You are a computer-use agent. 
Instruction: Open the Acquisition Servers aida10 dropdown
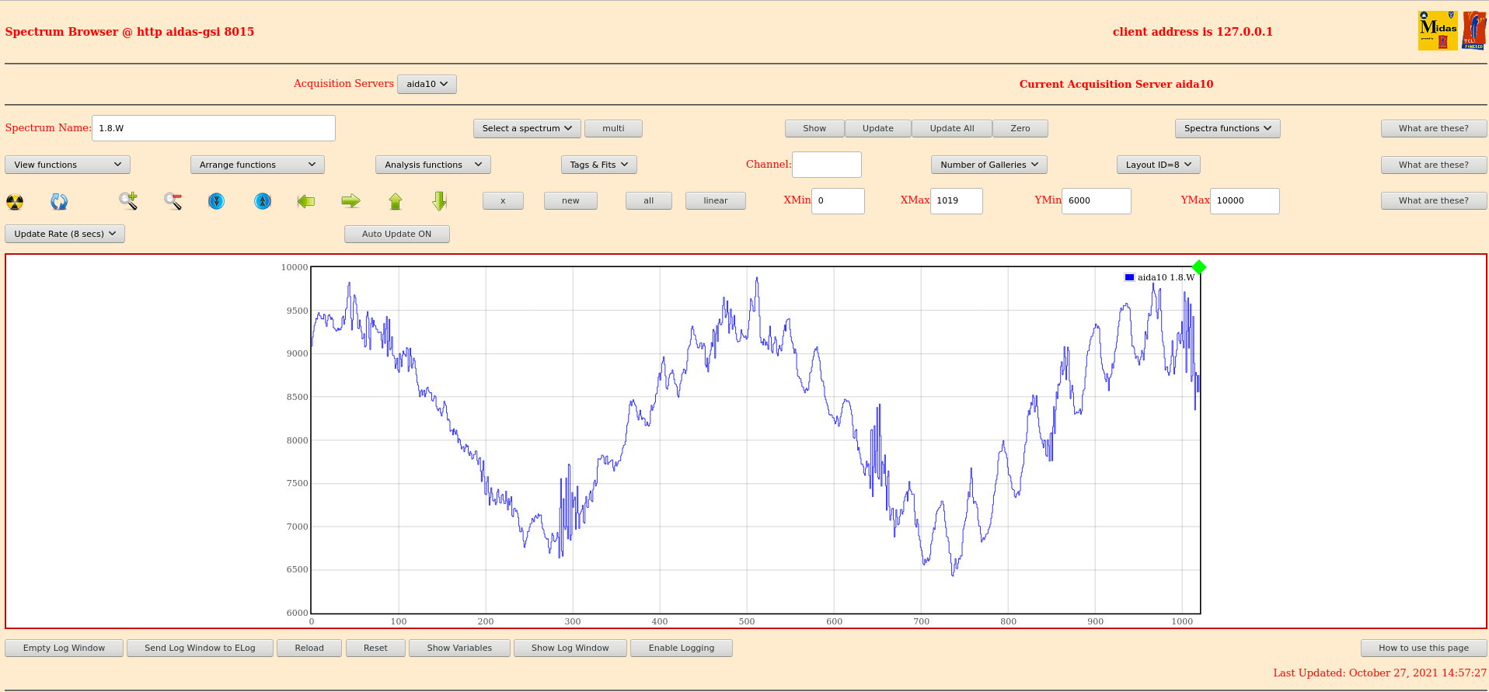pyautogui.click(x=427, y=84)
